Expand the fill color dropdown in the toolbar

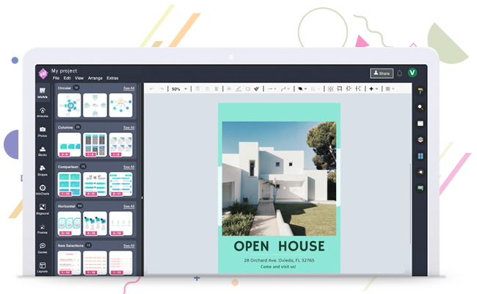302,89
